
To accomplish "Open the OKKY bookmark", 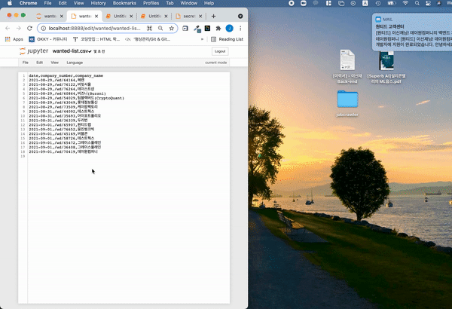I will click(48, 39).
